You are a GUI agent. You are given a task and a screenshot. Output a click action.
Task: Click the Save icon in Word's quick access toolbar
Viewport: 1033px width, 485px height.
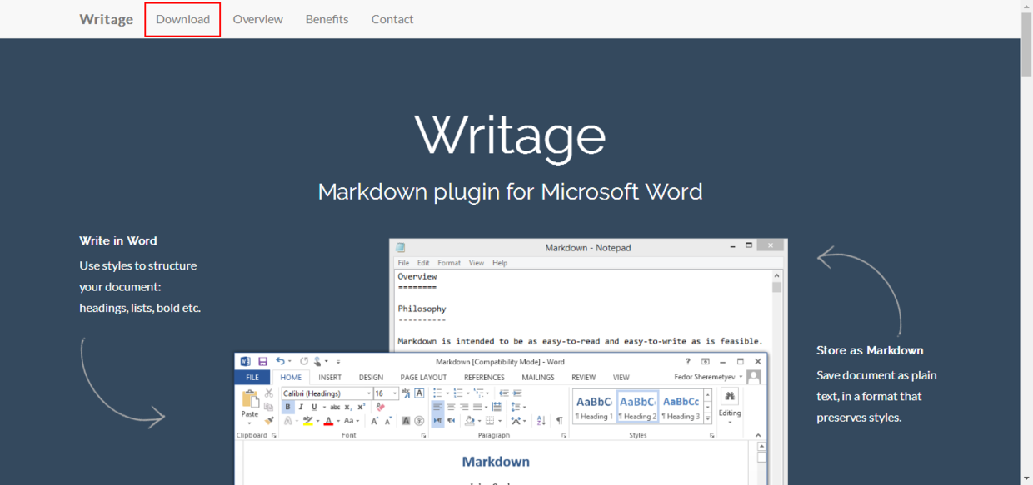coord(262,362)
